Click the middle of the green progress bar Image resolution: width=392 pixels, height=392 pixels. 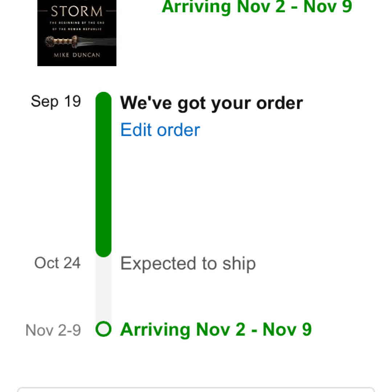103,174
